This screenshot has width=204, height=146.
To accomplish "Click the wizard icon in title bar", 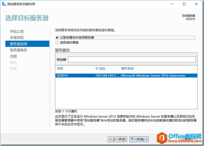I will [x=4, y=4].
